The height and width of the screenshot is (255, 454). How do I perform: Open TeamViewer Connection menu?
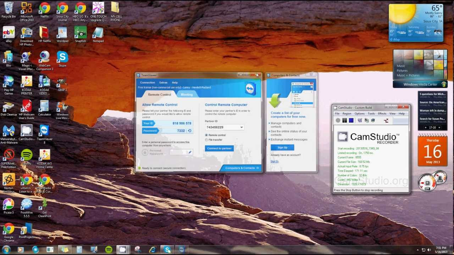148,83
